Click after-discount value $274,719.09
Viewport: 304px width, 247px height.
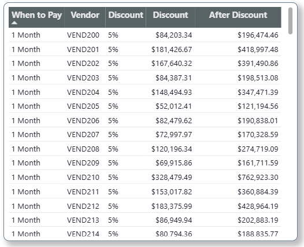[x=258, y=149]
